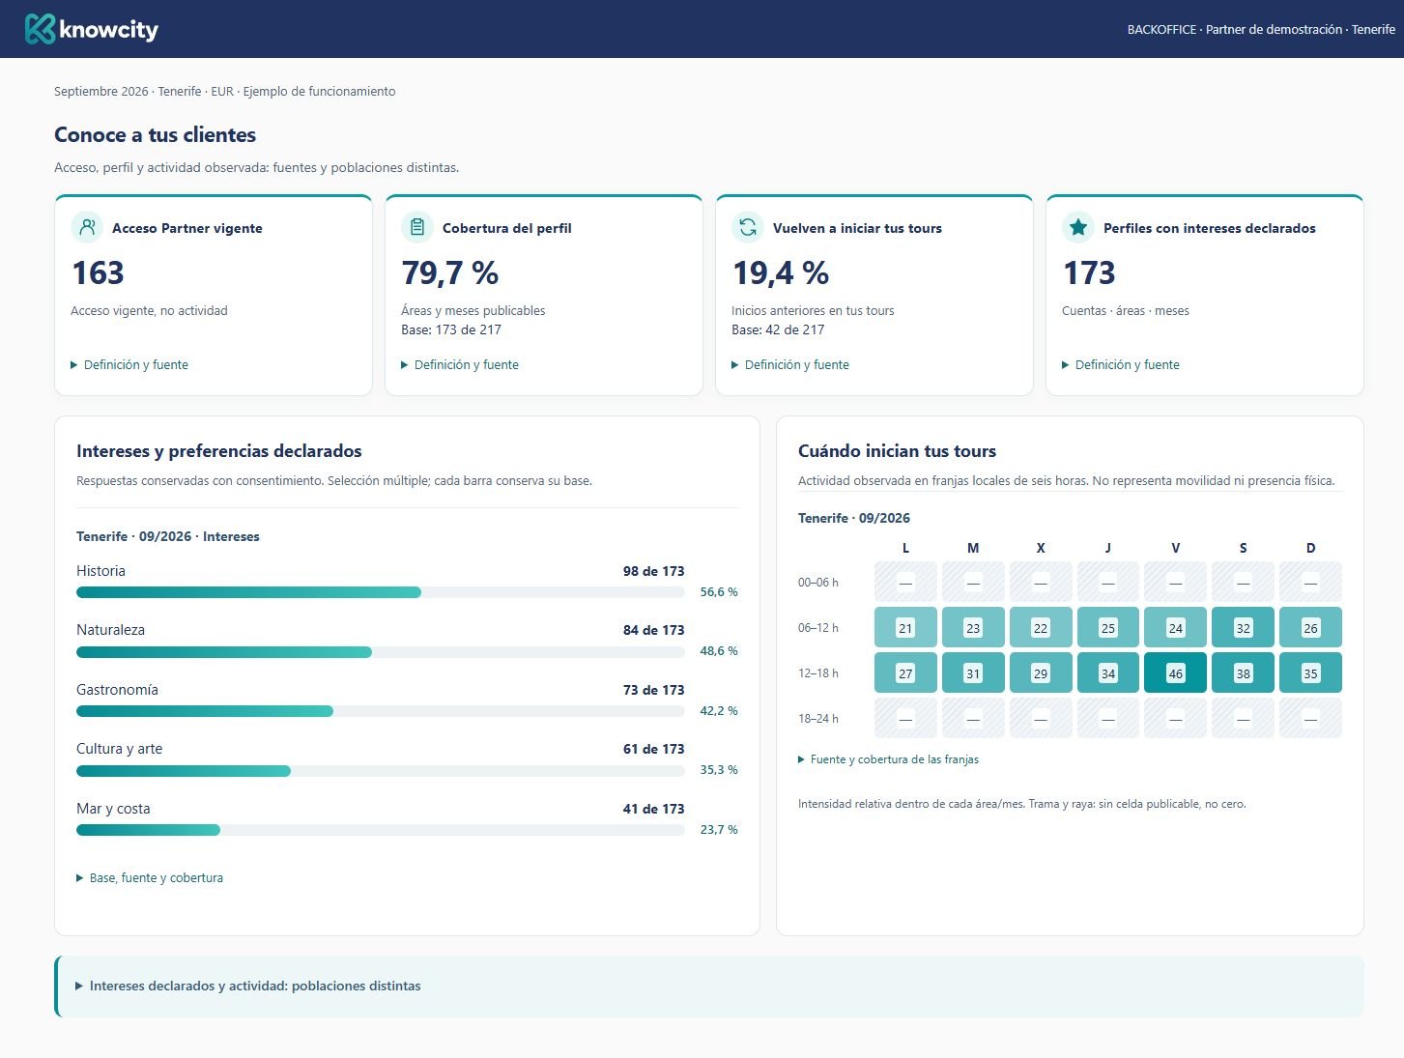Expand Definición y fuente under Perfiles con intereses
1404x1058 pixels.
pyautogui.click(x=1121, y=364)
